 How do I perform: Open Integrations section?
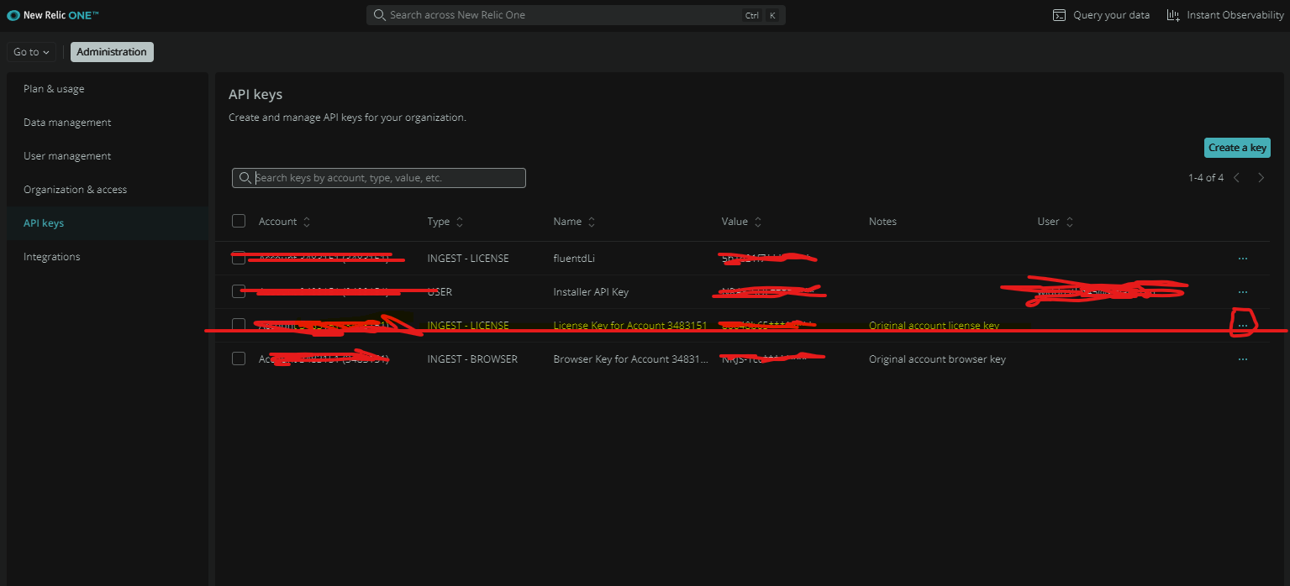click(x=52, y=257)
